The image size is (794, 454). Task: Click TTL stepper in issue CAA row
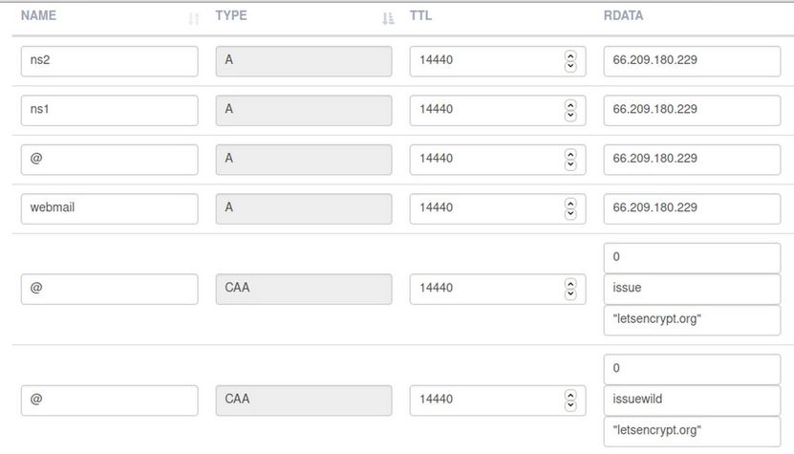(x=571, y=288)
